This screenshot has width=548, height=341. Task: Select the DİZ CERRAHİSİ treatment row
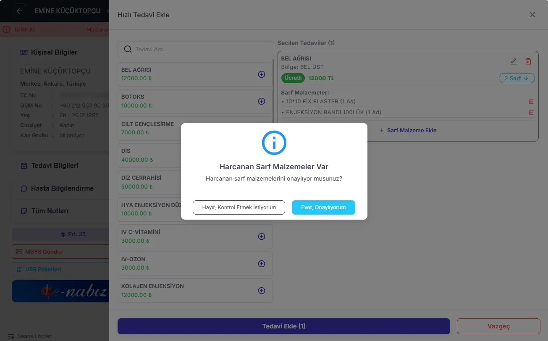[x=195, y=182]
